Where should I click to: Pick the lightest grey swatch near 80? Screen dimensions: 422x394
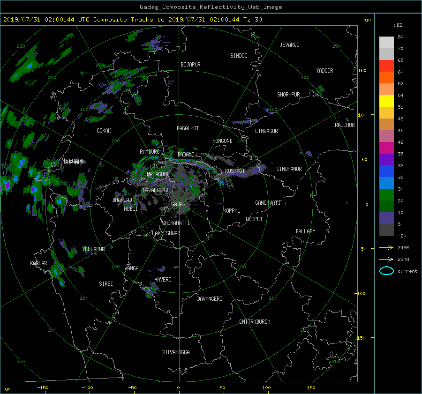(386, 42)
